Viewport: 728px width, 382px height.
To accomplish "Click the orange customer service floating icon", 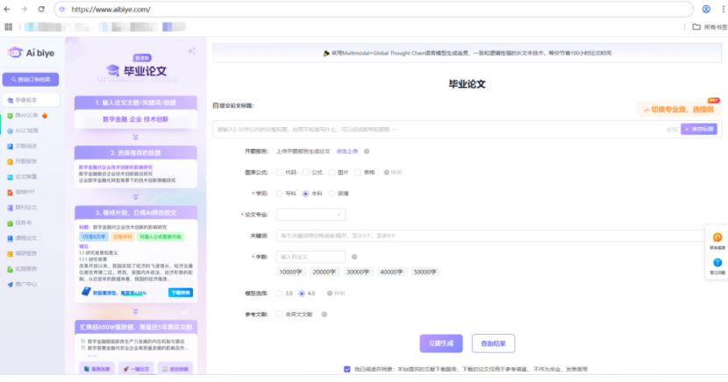I will coord(717,237).
